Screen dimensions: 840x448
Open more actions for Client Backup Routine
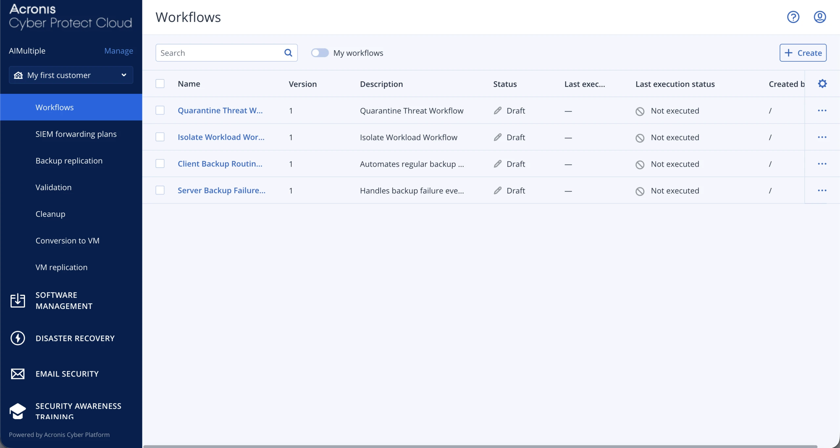click(822, 164)
